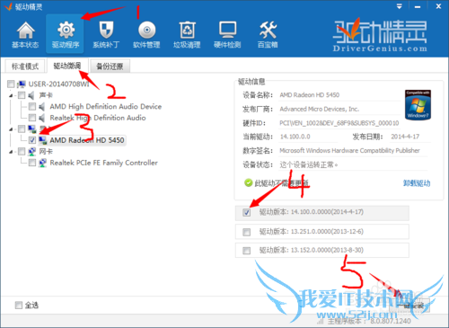449x328 pixels.
Task: Click the Microsoft Windows Hardware Compatibility Publisher signature
Action: click(349, 151)
